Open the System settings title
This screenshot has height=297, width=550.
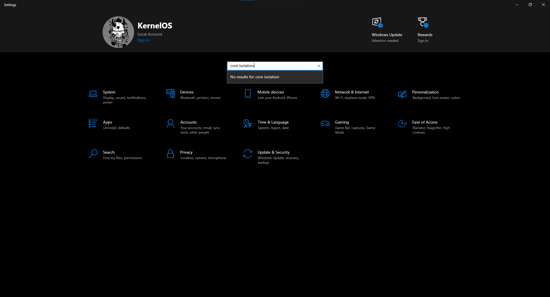click(109, 92)
